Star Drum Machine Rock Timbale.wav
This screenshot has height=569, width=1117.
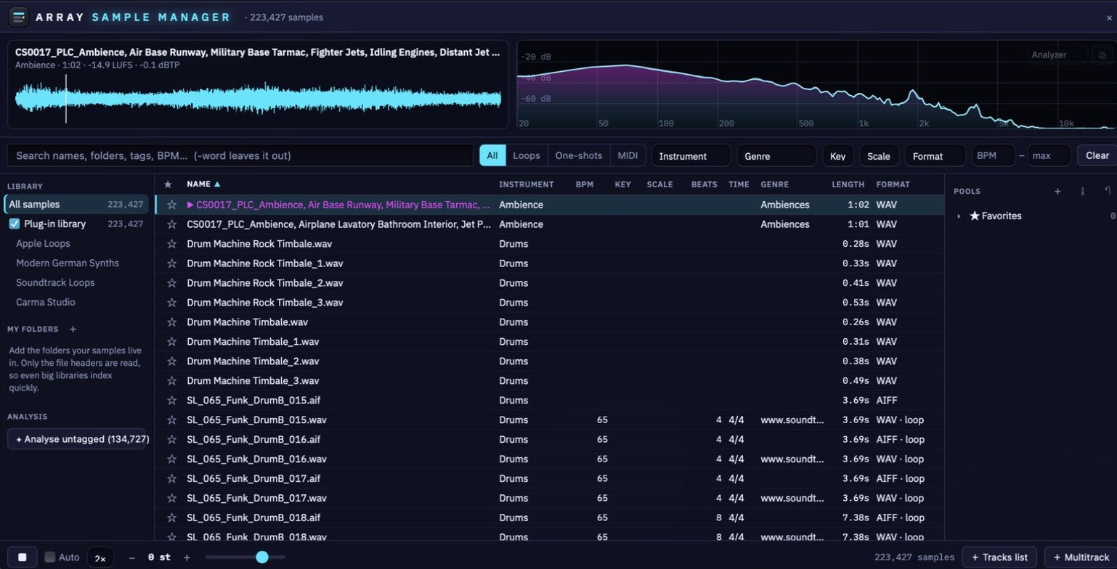tap(171, 244)
